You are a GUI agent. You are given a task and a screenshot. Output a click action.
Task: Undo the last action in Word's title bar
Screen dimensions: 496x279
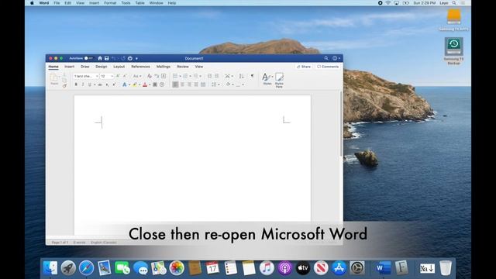tap(114, 58)
